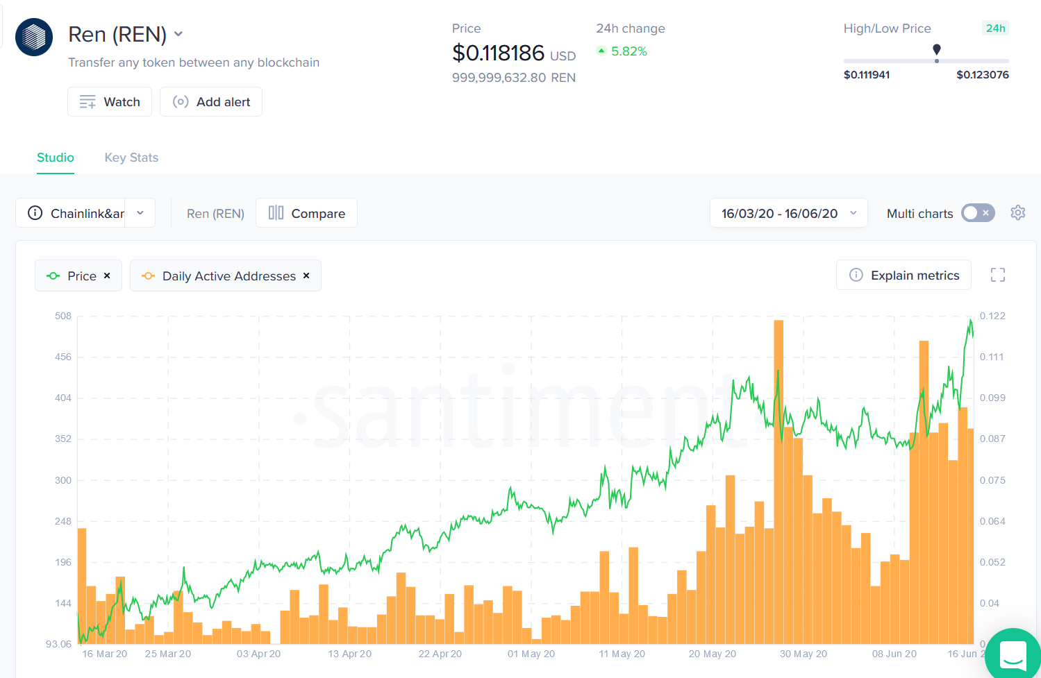
Task: Click the list-plus icon in Watch button
Action: coord(88,102)
